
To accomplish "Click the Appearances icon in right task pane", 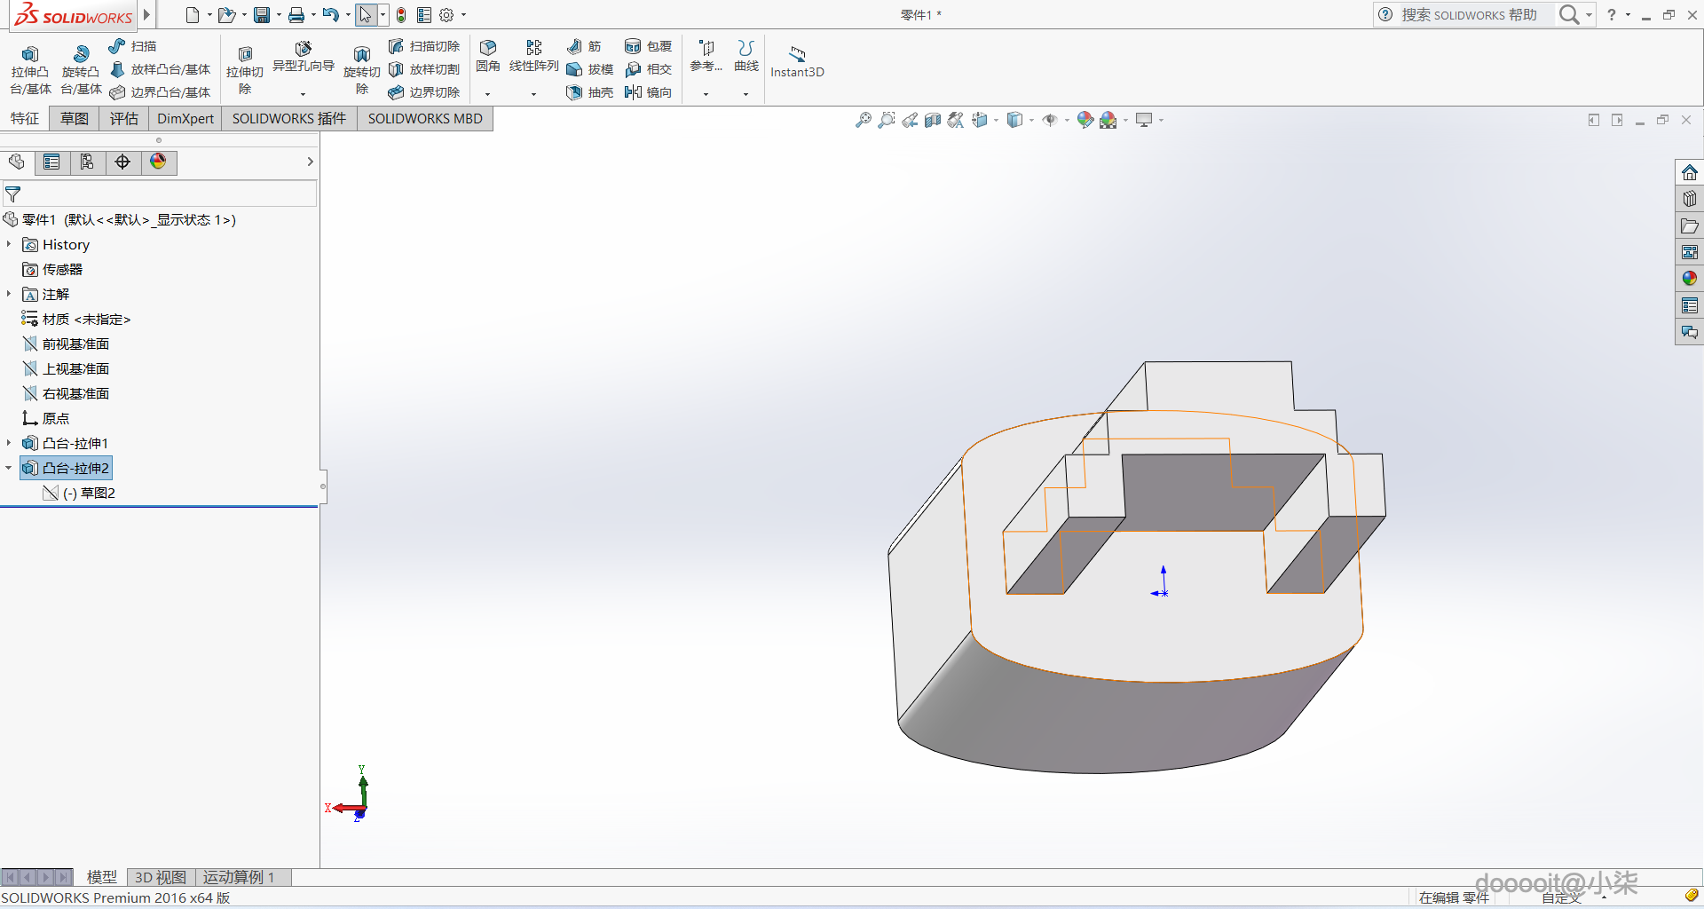I will pos(1689,279).
